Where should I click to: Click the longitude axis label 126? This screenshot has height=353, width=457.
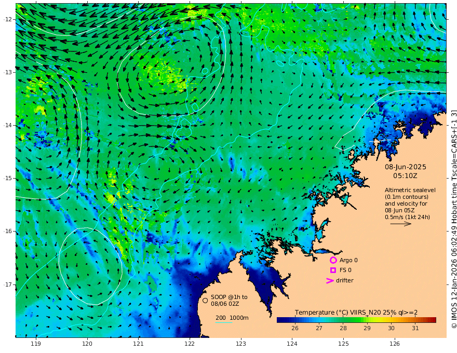click(x=395, y=344)
